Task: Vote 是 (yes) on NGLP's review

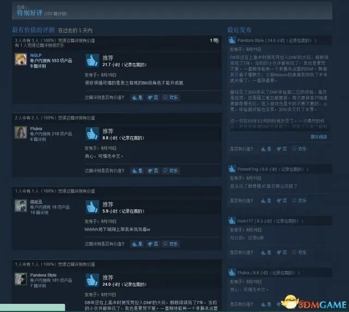Action: tap(137, 97)
